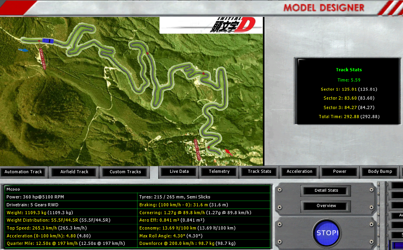403x250 pixels.
Task: Select the Automation Track option
Action: [23, 172]
